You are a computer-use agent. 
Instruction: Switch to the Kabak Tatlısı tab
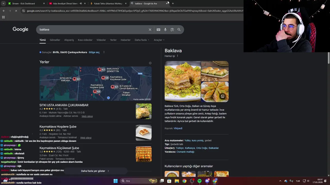(x=108, y=4)
